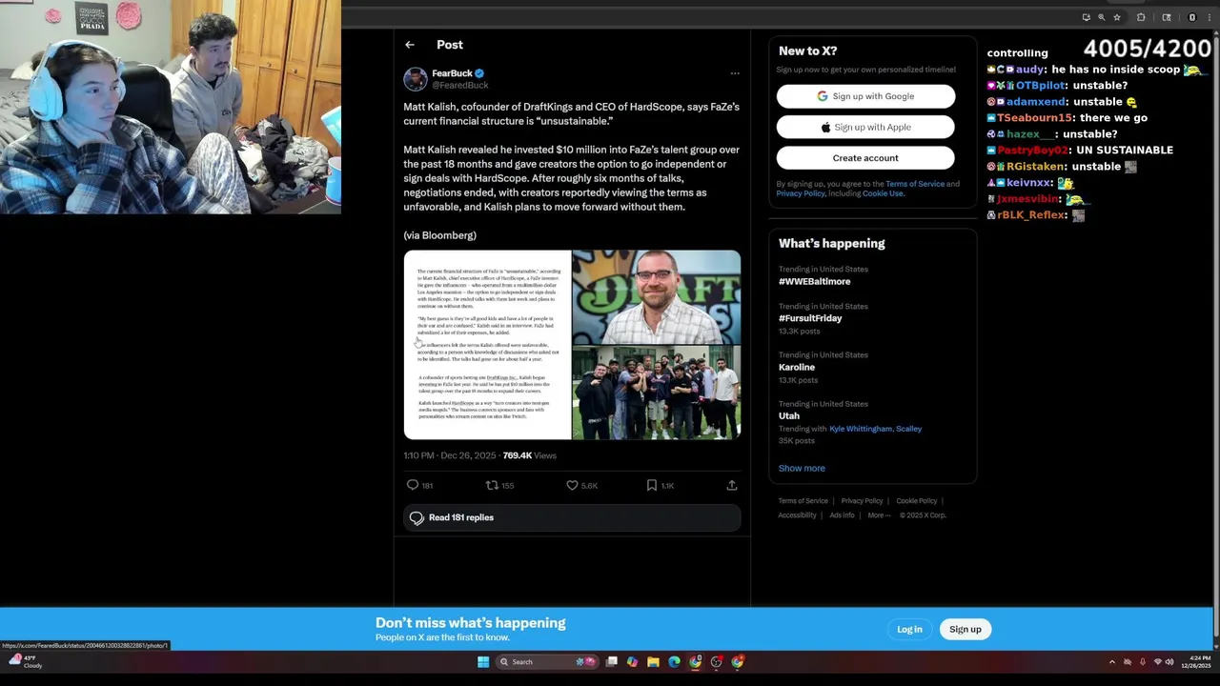The height and width of the screenshot is (686, 1220).
Task: Sign up with Google button
Action: (865, 96)
